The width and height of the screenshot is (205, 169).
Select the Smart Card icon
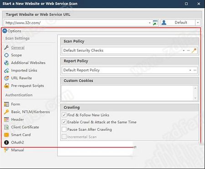(x=6, y=135)
